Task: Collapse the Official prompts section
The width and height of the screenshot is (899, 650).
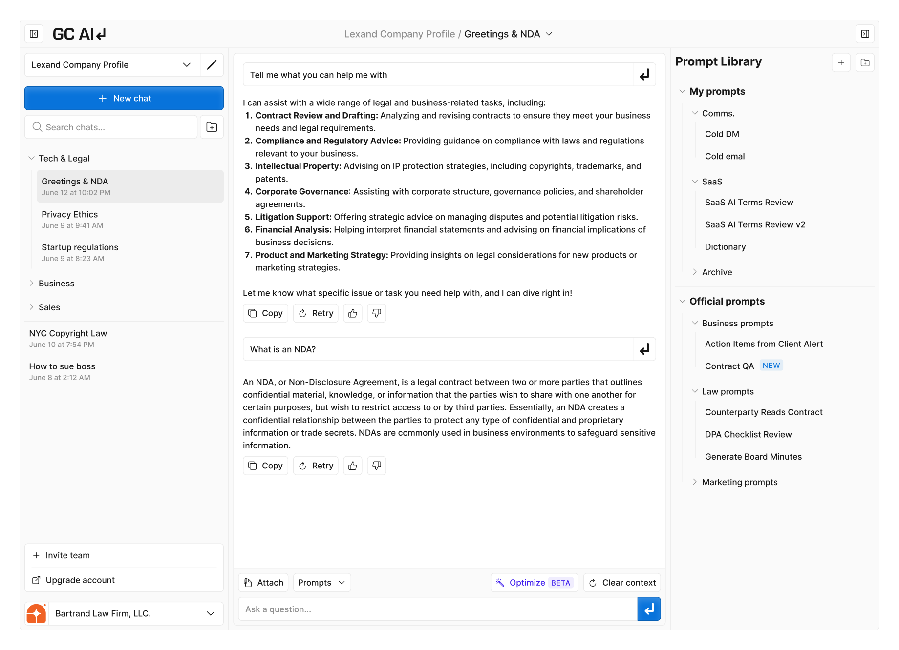Action: tap(683, 301)
